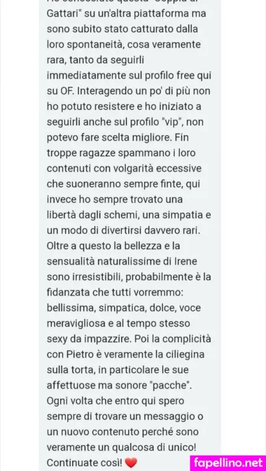The image size is (266, 471).
Task: Click the word "meravigliosa" in the text
Action: 74,323
